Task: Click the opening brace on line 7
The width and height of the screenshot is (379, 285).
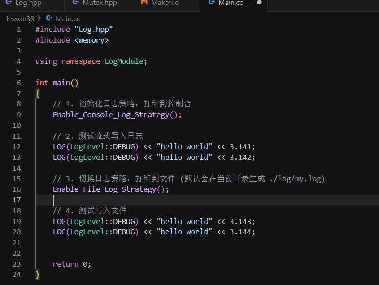Action: (x=38, y=94)
